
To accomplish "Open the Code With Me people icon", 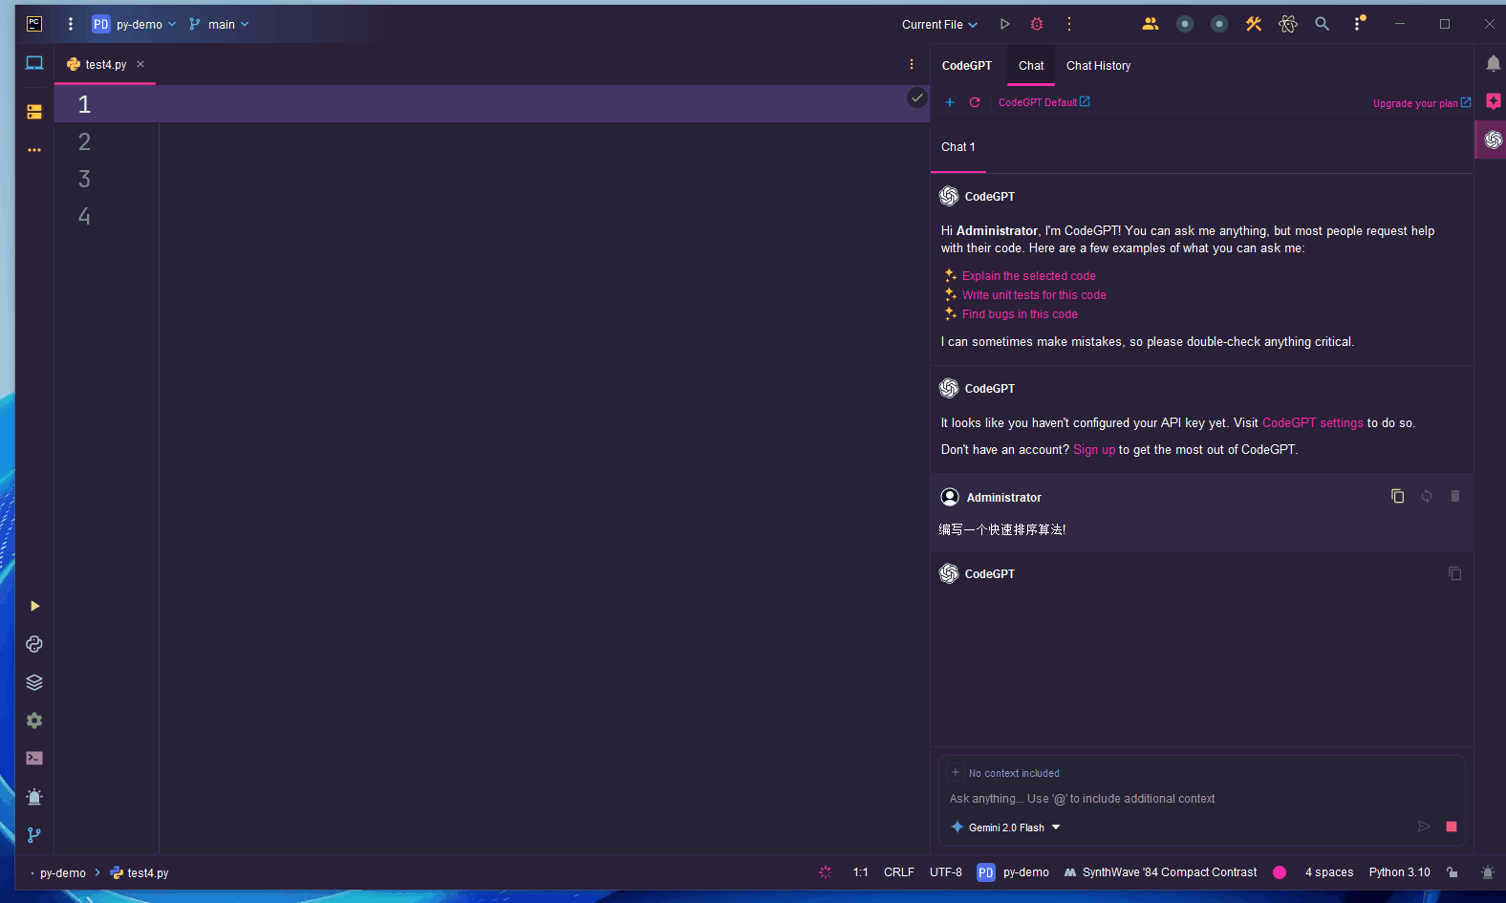I will pyautogui.click(x=1151, y=24).
